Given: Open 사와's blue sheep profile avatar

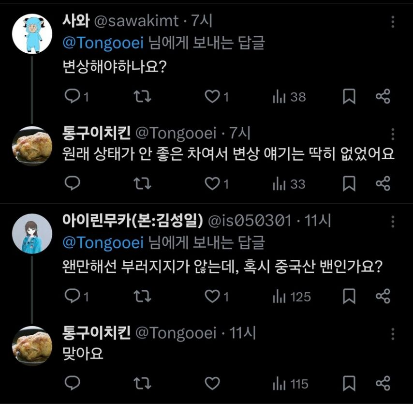Looking at the screenshot, I should (x=32, y=33).
